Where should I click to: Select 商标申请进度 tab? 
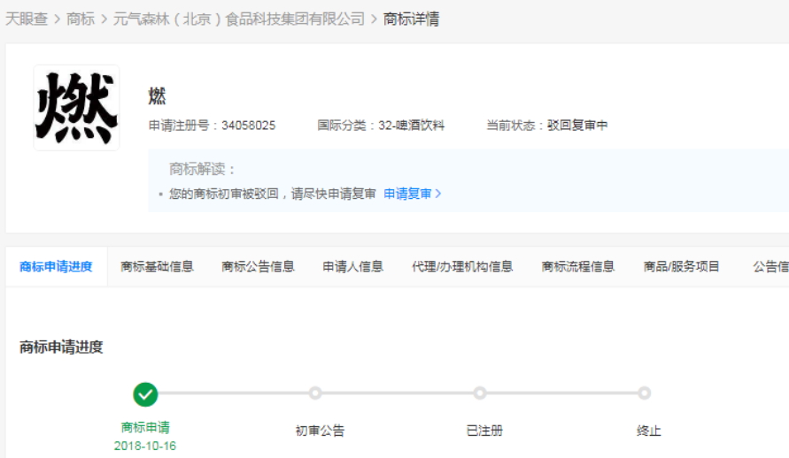coord(56,267)
